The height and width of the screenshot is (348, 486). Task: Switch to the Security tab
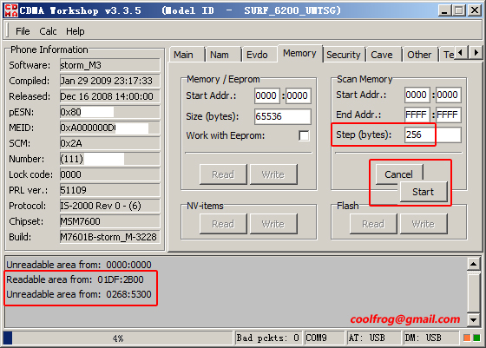pos(344,55)
